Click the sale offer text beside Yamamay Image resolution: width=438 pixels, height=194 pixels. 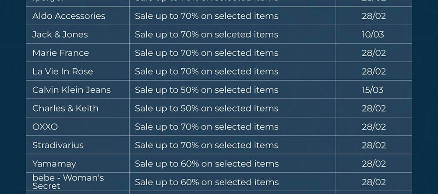point(206,164)
